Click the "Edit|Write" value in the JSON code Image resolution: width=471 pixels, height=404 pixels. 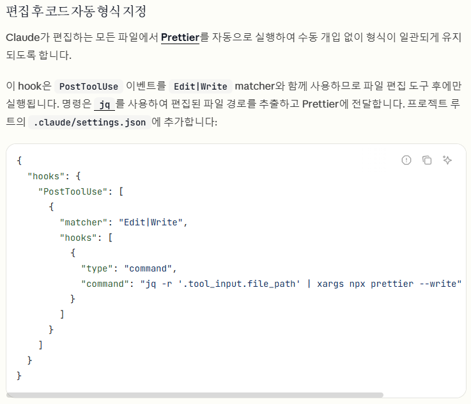[x=151, y=222]
